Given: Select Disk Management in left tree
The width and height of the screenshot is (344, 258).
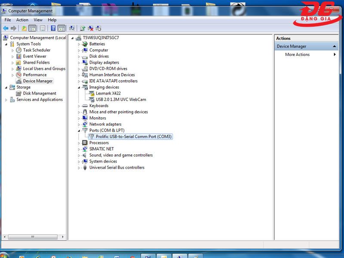Looking at the screenshot, I should (x=40, y=93).
